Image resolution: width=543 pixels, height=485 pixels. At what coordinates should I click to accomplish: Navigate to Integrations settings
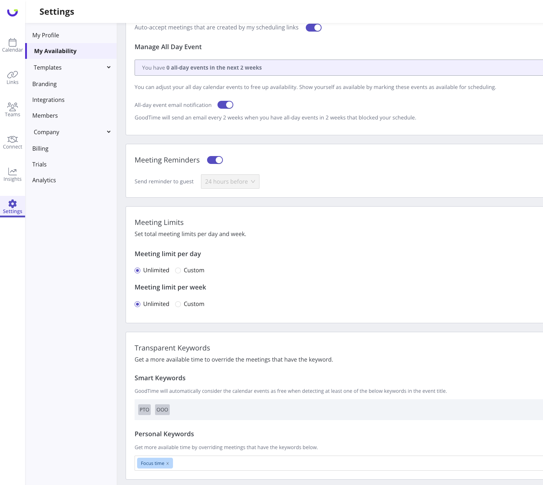pos(48,100)
